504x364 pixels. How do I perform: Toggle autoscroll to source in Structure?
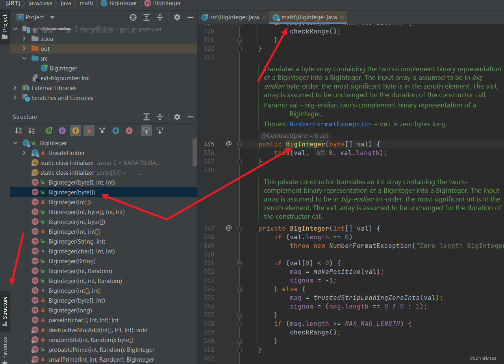[x=146, y=131]
